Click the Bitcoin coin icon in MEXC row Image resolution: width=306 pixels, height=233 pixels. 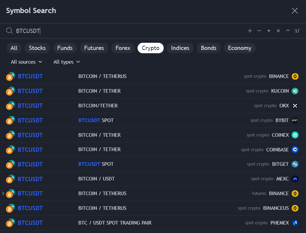click(x=9, y=180)
